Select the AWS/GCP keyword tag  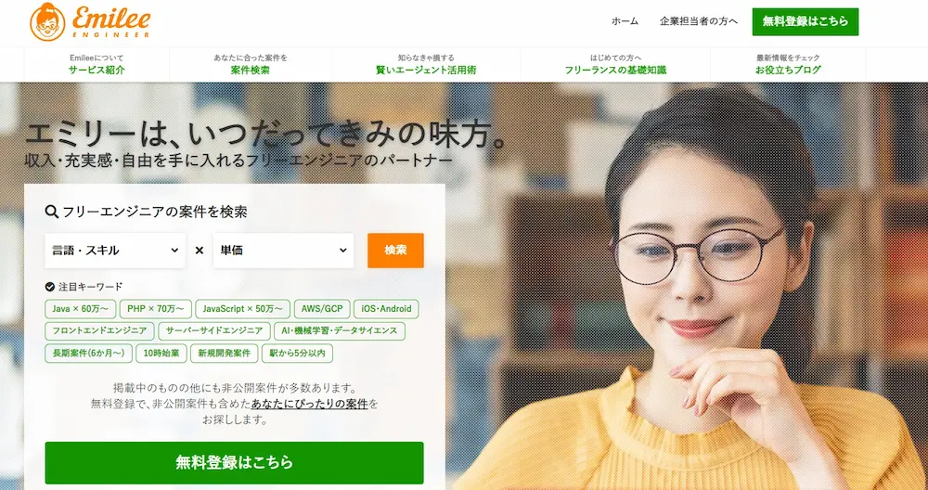pyautogui.click(x=322, y=309)
